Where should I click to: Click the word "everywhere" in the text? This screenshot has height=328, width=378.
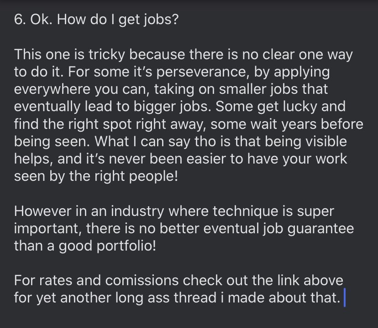click(52, 90)
